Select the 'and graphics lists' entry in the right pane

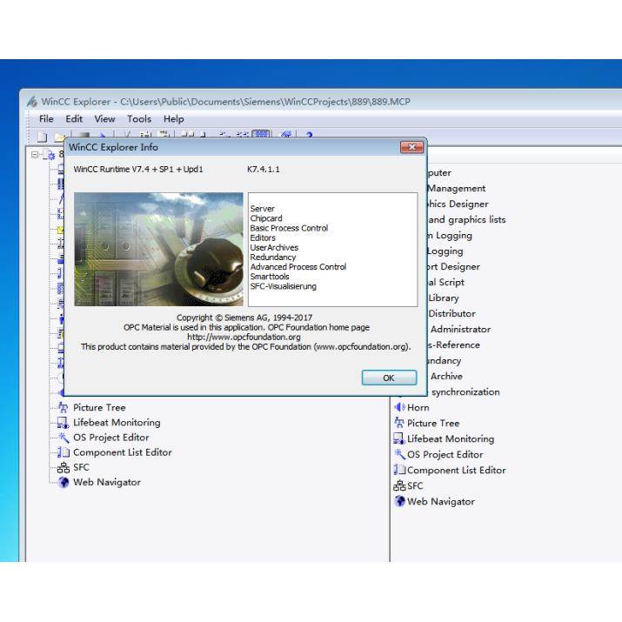coord(467,220)
